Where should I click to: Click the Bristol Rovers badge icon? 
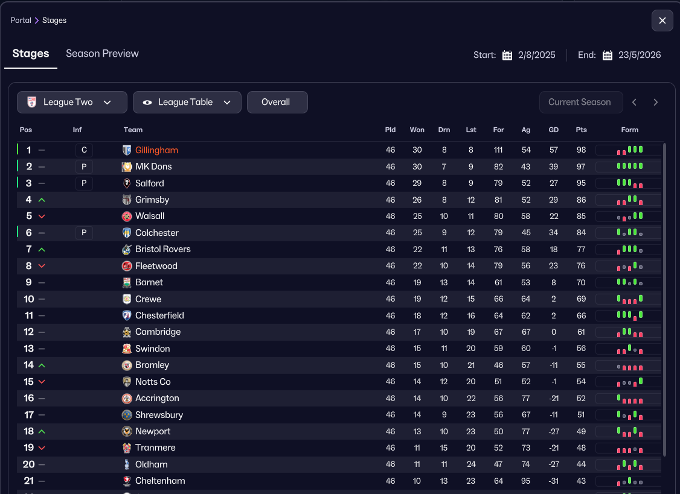point(127,249)
